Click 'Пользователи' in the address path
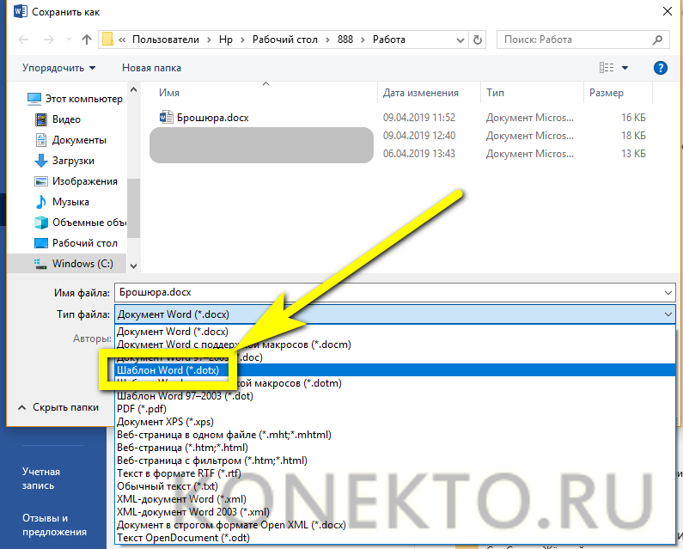This screenshot has width=683, height=549. (166, 40)
